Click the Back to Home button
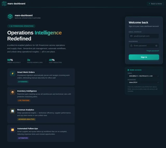The height and width of the screenshot is (148, 166). point(155,4)
